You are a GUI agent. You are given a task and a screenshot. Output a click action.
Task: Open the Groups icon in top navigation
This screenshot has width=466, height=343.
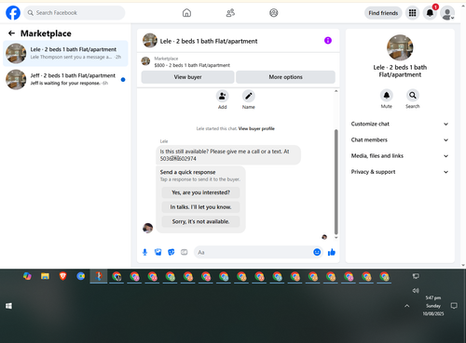274,13
